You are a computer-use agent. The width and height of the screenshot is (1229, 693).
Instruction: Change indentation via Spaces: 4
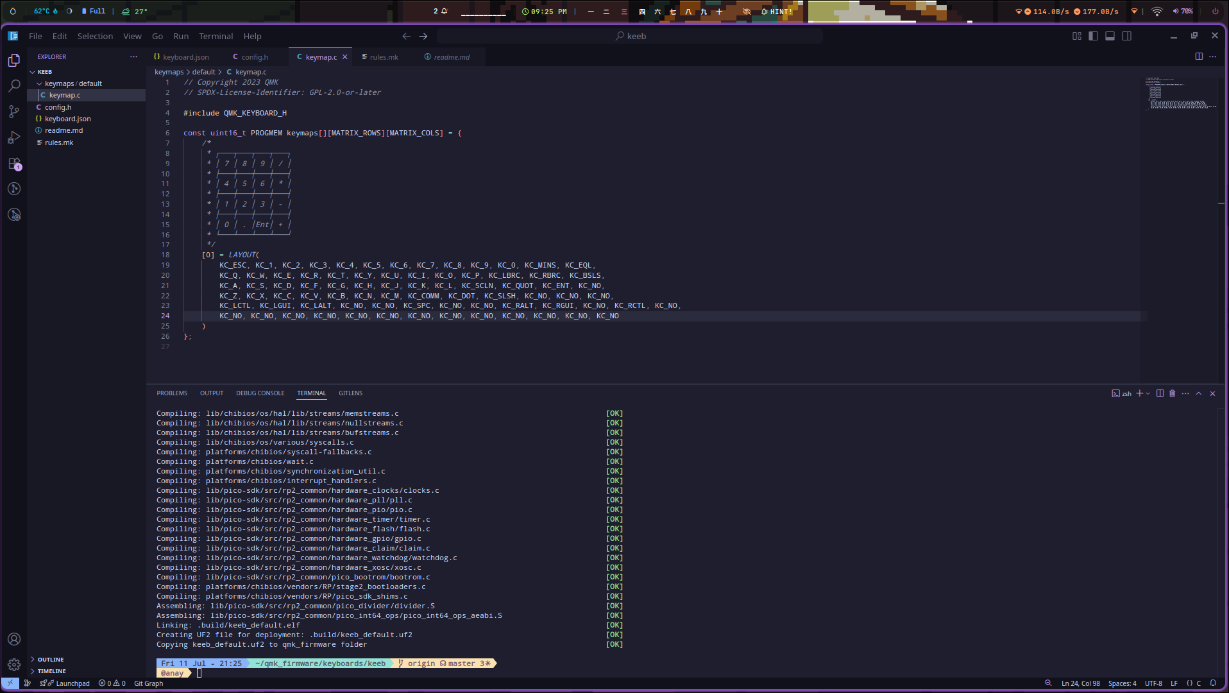click(1122, 683)
